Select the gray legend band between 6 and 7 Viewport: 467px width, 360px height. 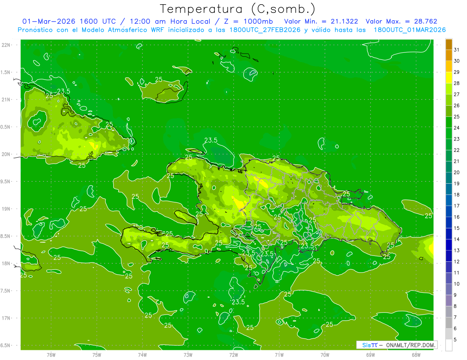click(x=449, y=323)
